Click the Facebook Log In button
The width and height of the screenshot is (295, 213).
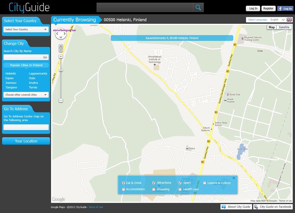click(285, 9)
